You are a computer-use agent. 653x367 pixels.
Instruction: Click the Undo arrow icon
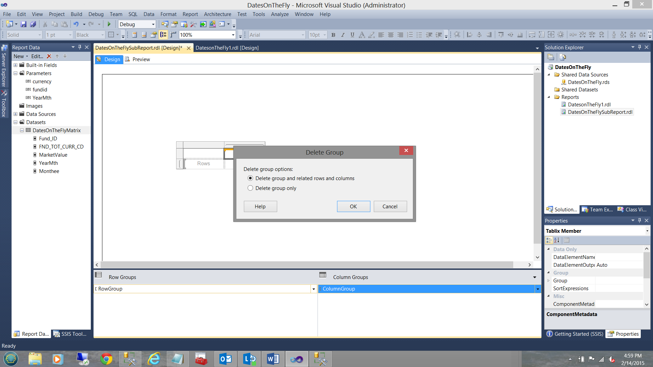[76, 24]
